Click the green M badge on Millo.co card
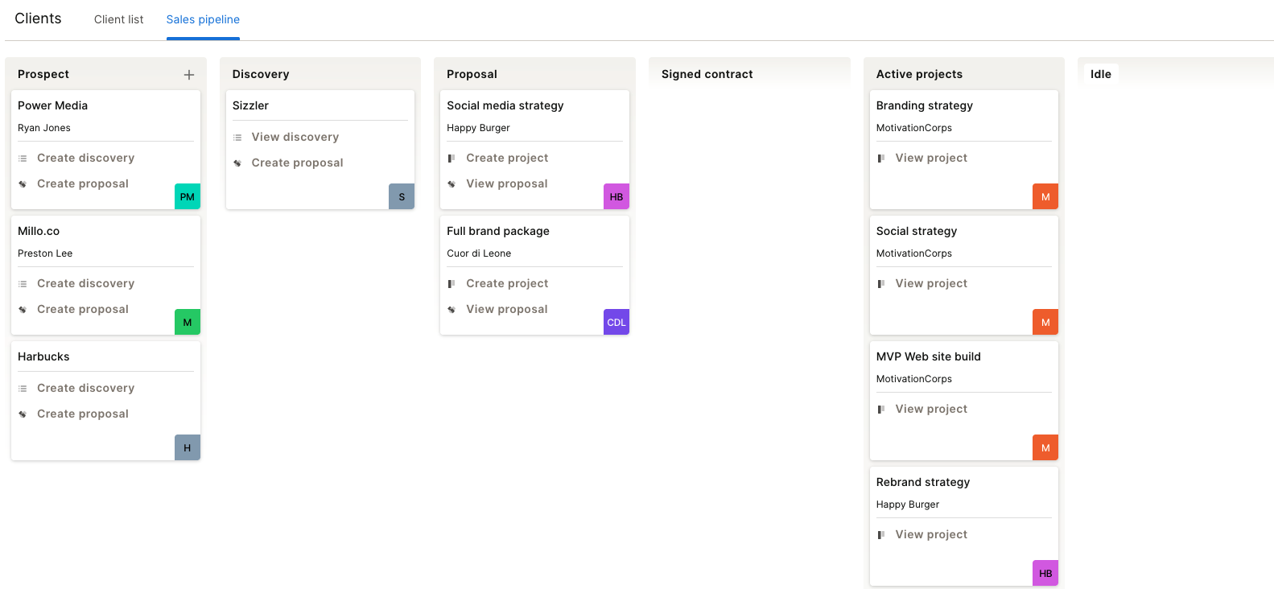1274x589 pixels. [188, 323]
